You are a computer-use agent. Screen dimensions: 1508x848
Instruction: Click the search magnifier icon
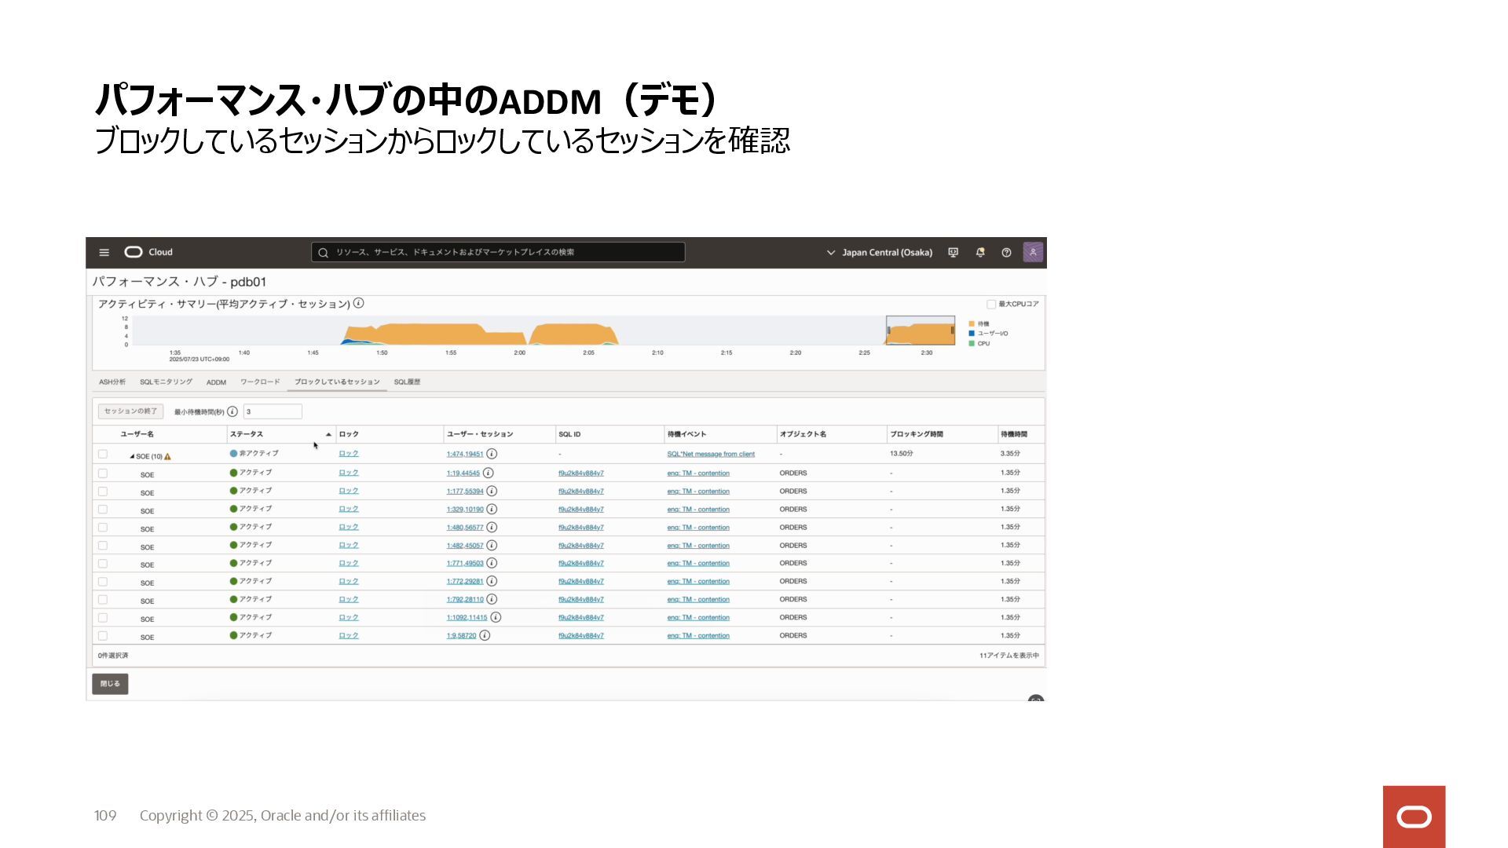(323, 253)
